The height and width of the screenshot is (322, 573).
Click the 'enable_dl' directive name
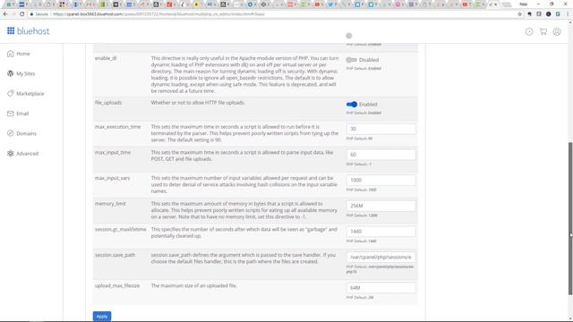106,58
